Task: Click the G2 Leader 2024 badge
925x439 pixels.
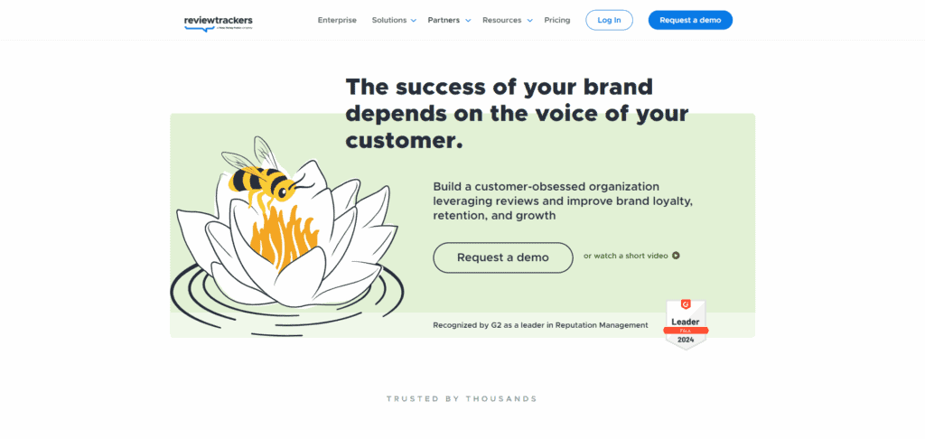Action: tap(686, 324)
